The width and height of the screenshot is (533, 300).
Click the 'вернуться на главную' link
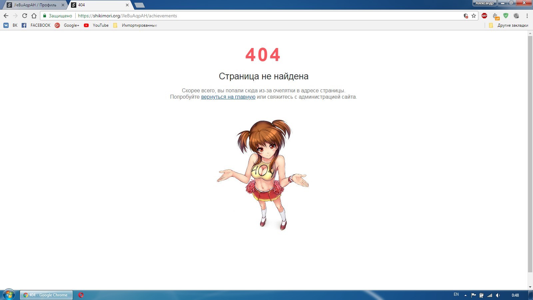228,97
